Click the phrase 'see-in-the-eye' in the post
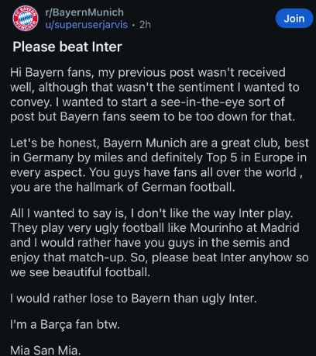Viewport: 316px width, 356px height. [202, 102]
